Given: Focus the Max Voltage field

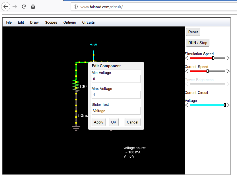Looking at the screenshot, I should click(x=116, y=95).
